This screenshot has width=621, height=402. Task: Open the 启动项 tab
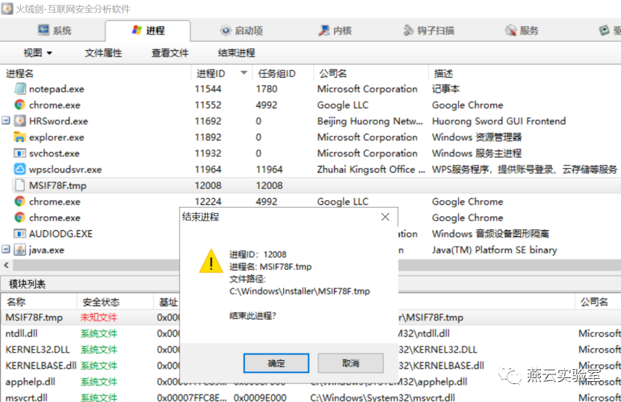point(241,31)
